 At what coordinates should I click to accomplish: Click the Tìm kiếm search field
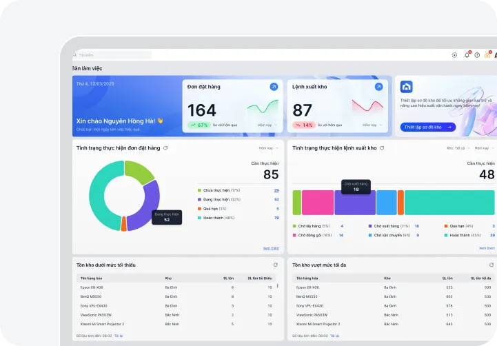point(114,55)
